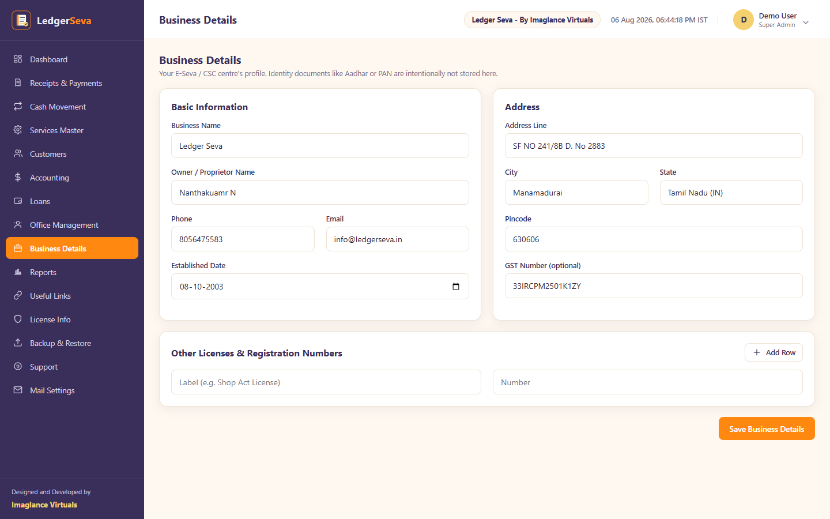Click the Email input field
The image size is (830, 519).
tap(398, 239)
